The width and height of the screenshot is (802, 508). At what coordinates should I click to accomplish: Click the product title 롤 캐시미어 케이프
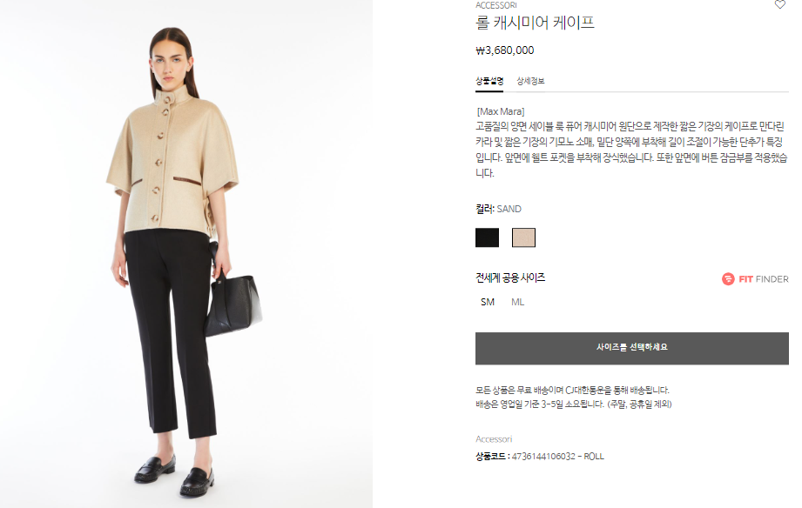point(535,23)
